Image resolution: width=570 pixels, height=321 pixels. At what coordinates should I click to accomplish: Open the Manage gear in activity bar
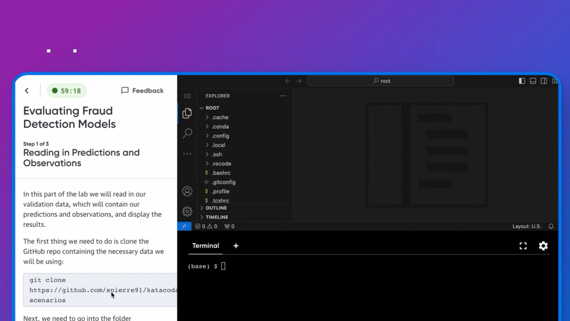pyautogui.click(x=187, y=212)
